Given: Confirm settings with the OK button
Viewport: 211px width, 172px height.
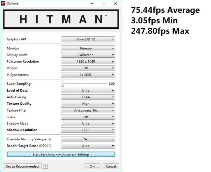Looking at the screenshot, I should [92, 166].
